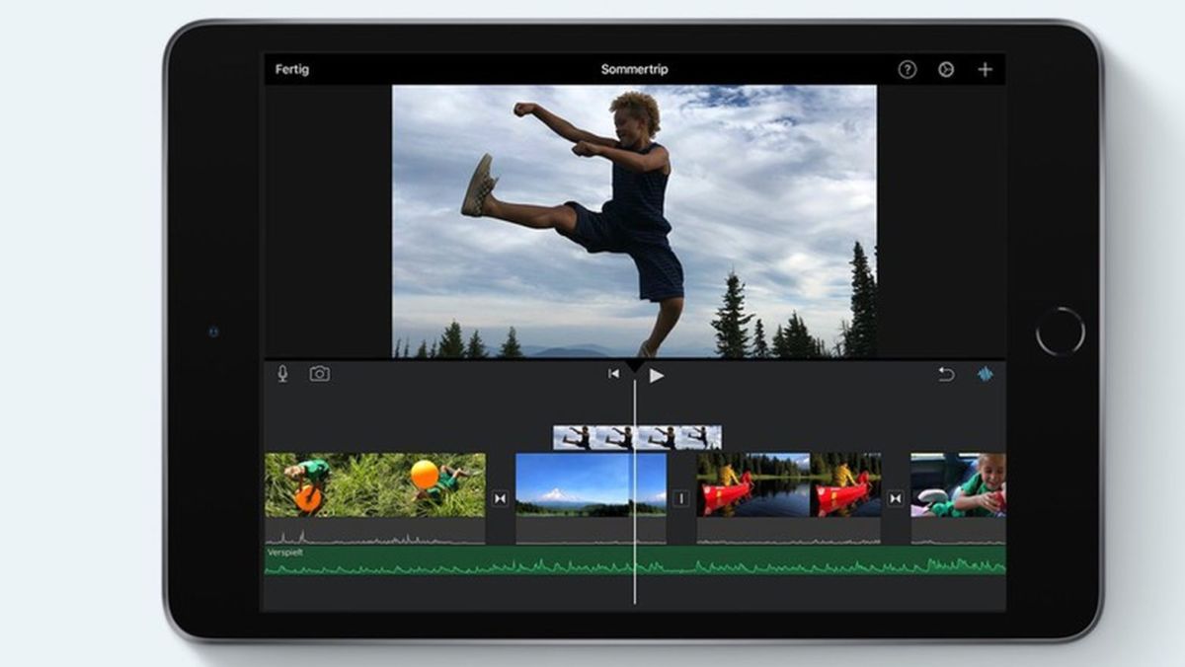Click transition icon between grass and mountain clips

pyautogui.click(x=500, y=498)
